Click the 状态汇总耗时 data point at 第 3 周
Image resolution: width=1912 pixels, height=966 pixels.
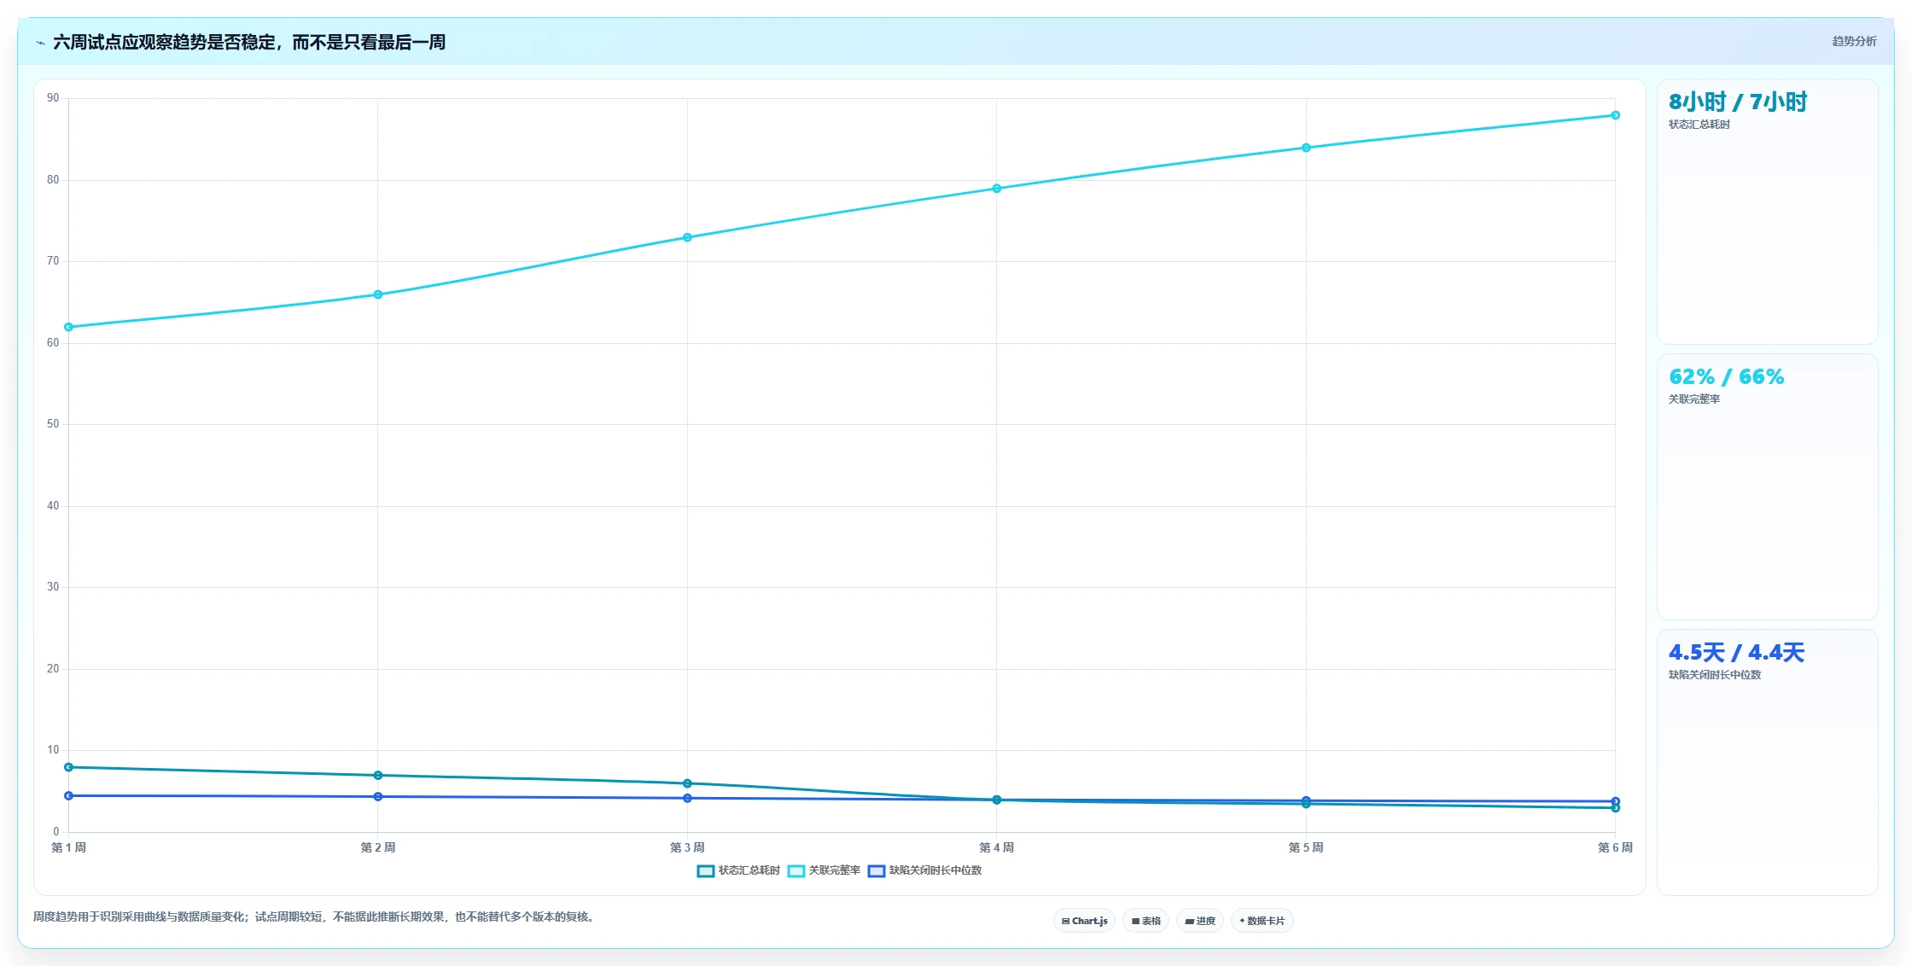tap(687, 783)
